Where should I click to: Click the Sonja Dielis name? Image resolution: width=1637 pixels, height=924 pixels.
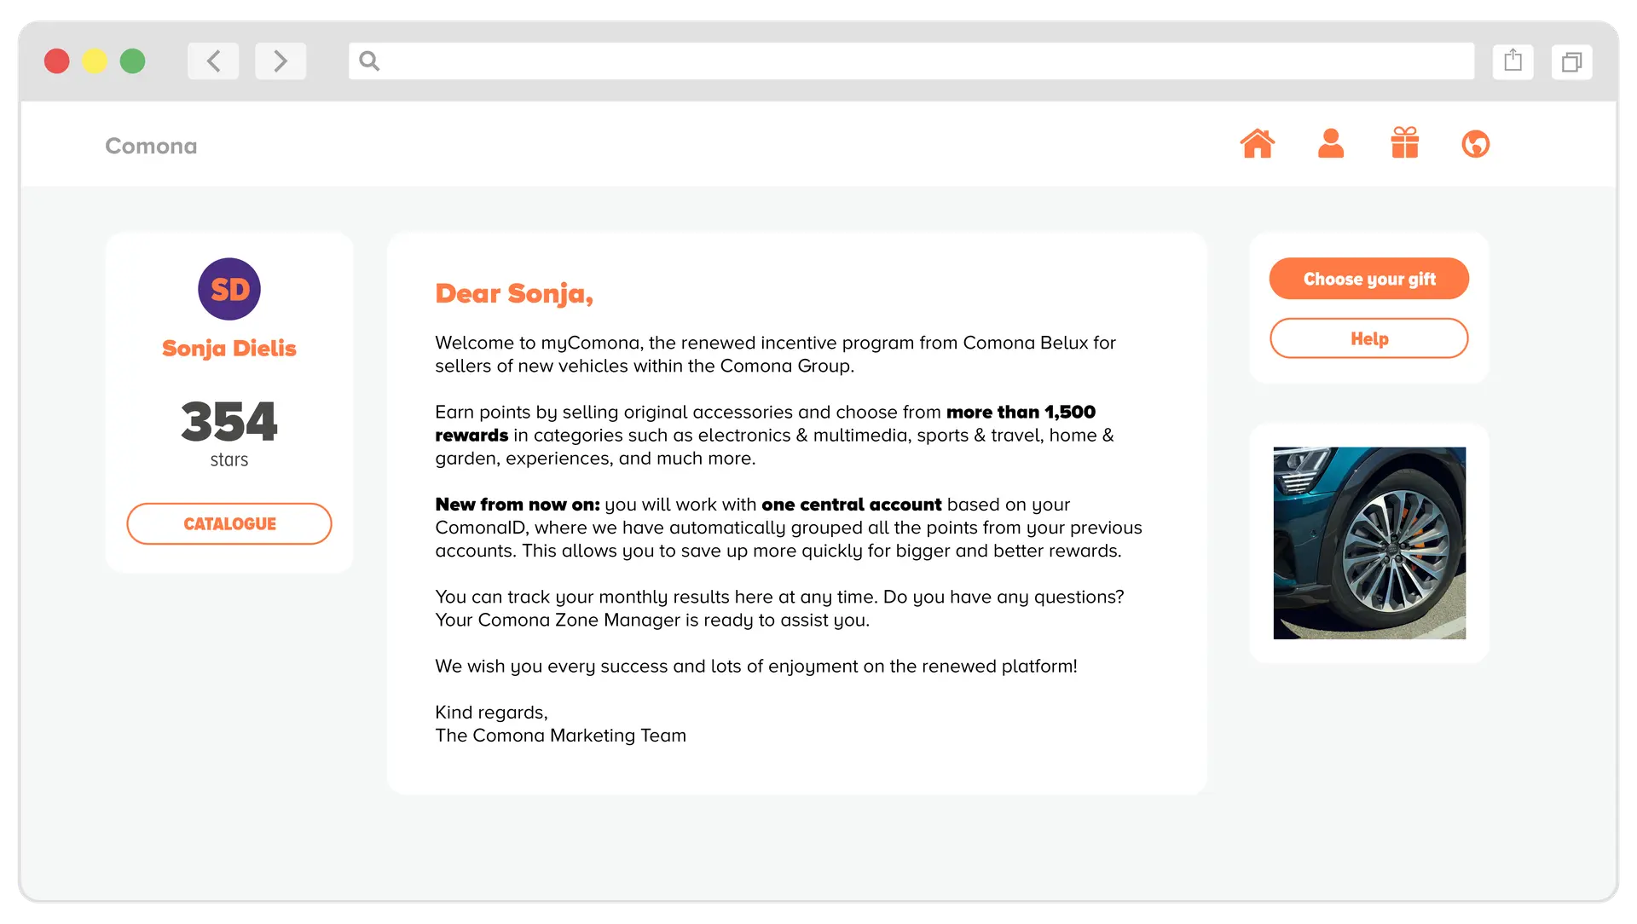pyautogui.click(x=229, y=349)
